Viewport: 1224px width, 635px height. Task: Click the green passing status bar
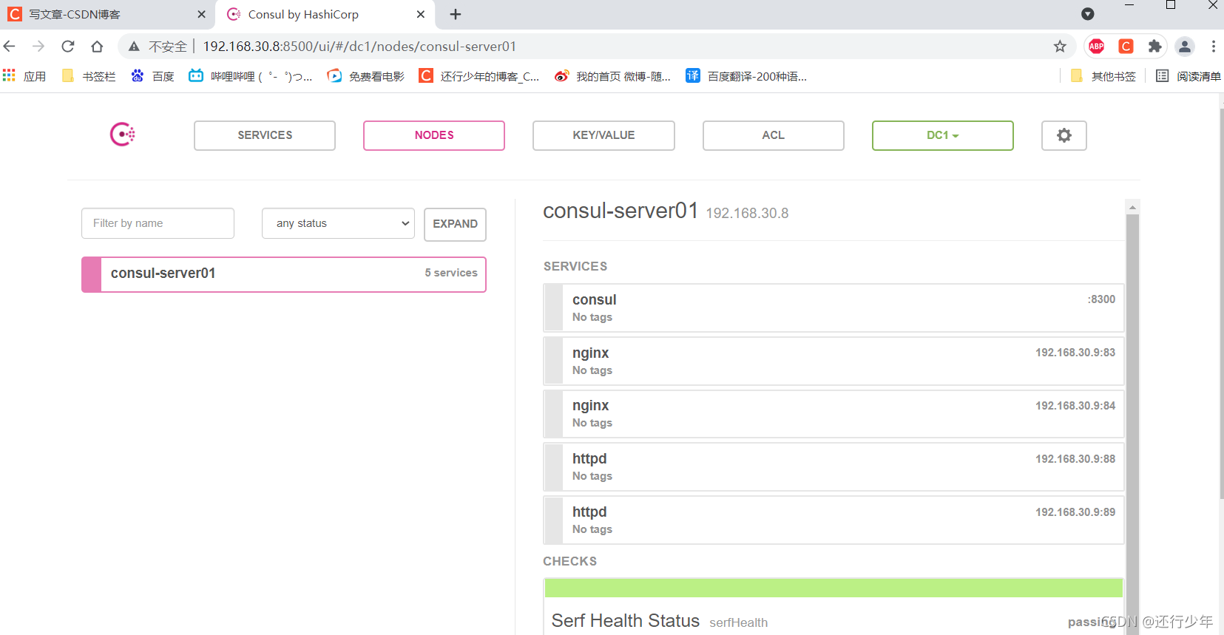[834, 588]
